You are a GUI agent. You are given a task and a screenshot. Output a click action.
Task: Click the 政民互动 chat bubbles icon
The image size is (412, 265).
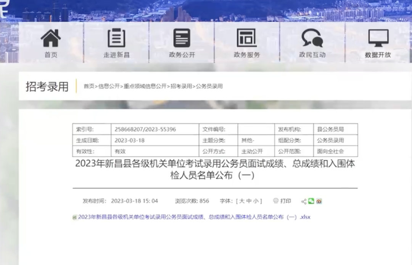click(312, 38)
